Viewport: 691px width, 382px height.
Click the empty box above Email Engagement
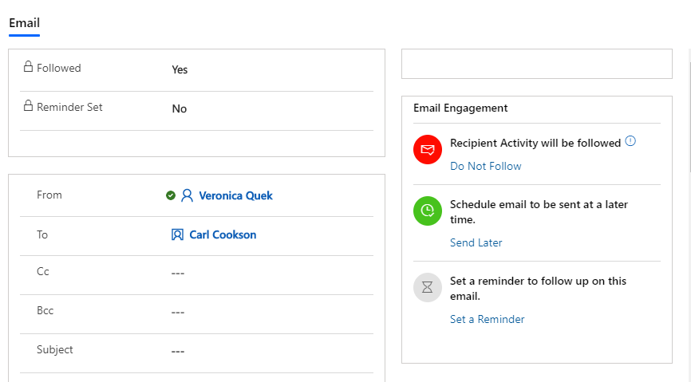537,64
